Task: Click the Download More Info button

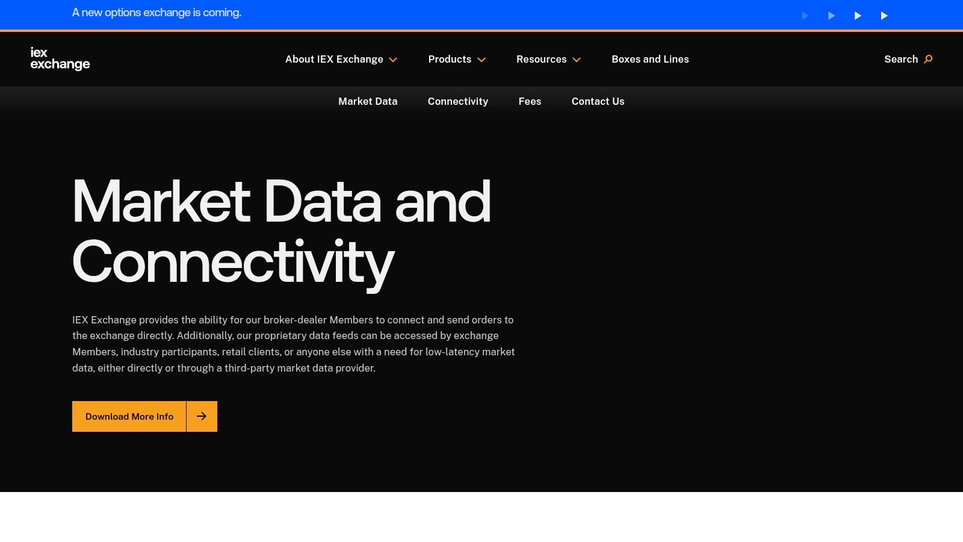Action: (129, 416)
